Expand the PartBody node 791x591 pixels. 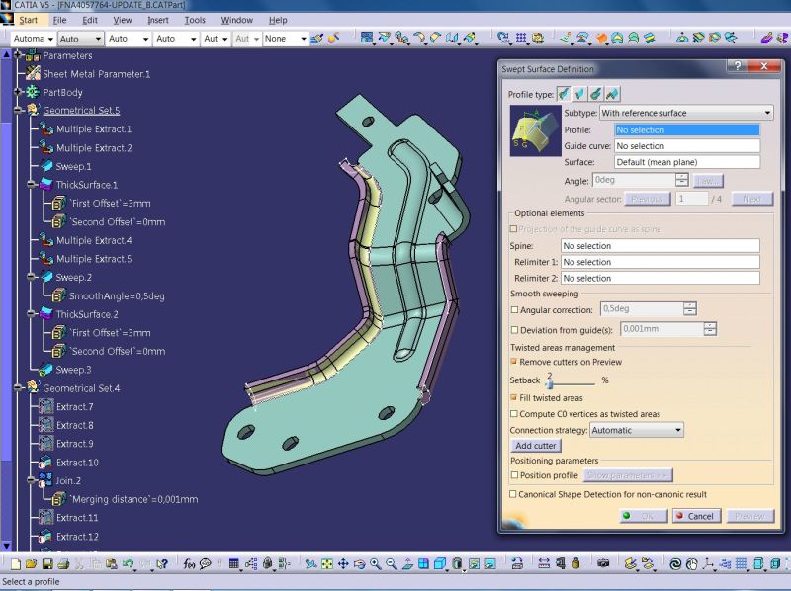pos(19,92)
